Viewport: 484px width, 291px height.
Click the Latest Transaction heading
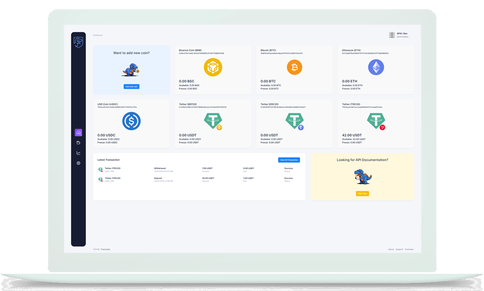108,160
